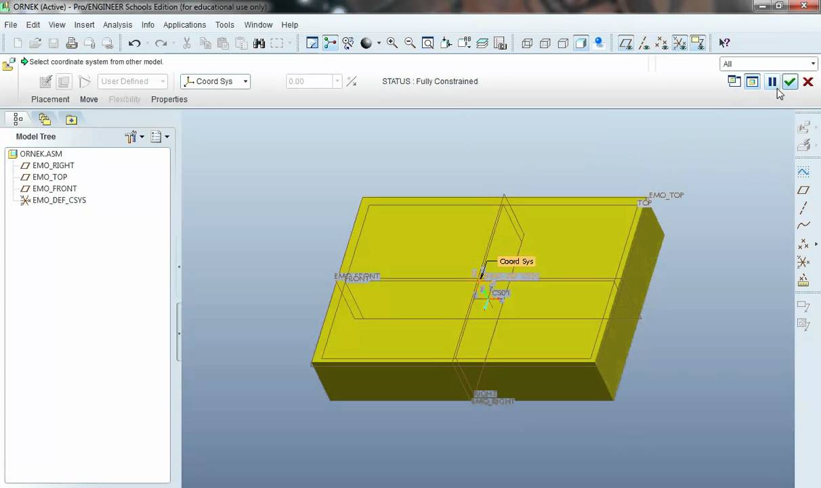The width and height of the screenshot is (821, 488).
Task: Toggle datum planes display
Action: pyautogui.click(x=626, y=43)
